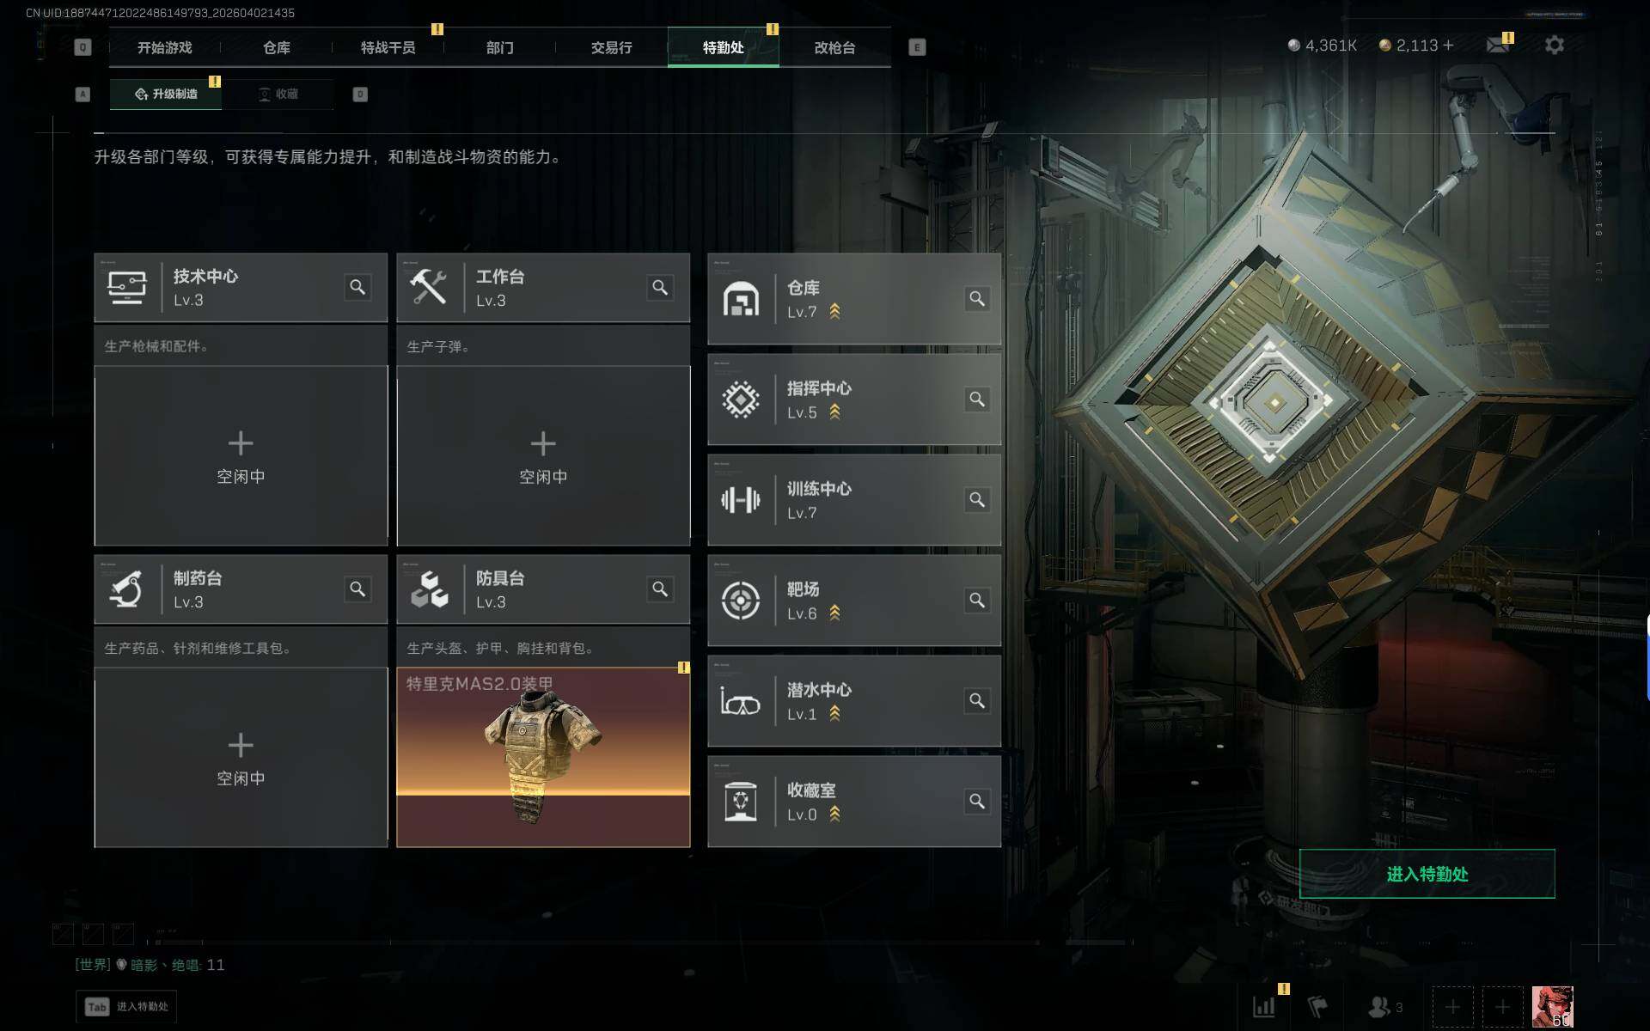
Task: Open the mail envelope icon
Action: click(1498, 45)
